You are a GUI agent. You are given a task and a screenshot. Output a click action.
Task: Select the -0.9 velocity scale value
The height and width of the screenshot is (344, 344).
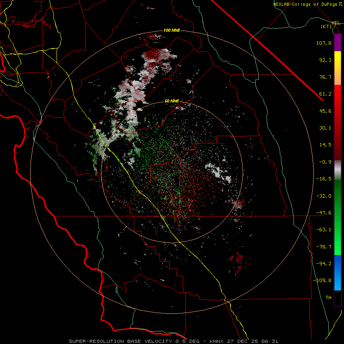point(325,162)
